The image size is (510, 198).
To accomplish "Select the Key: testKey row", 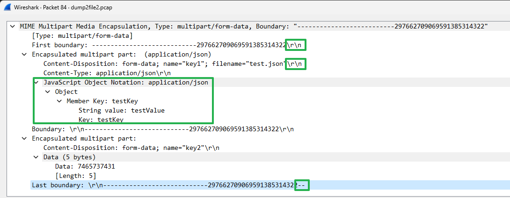I will [101, 120].
